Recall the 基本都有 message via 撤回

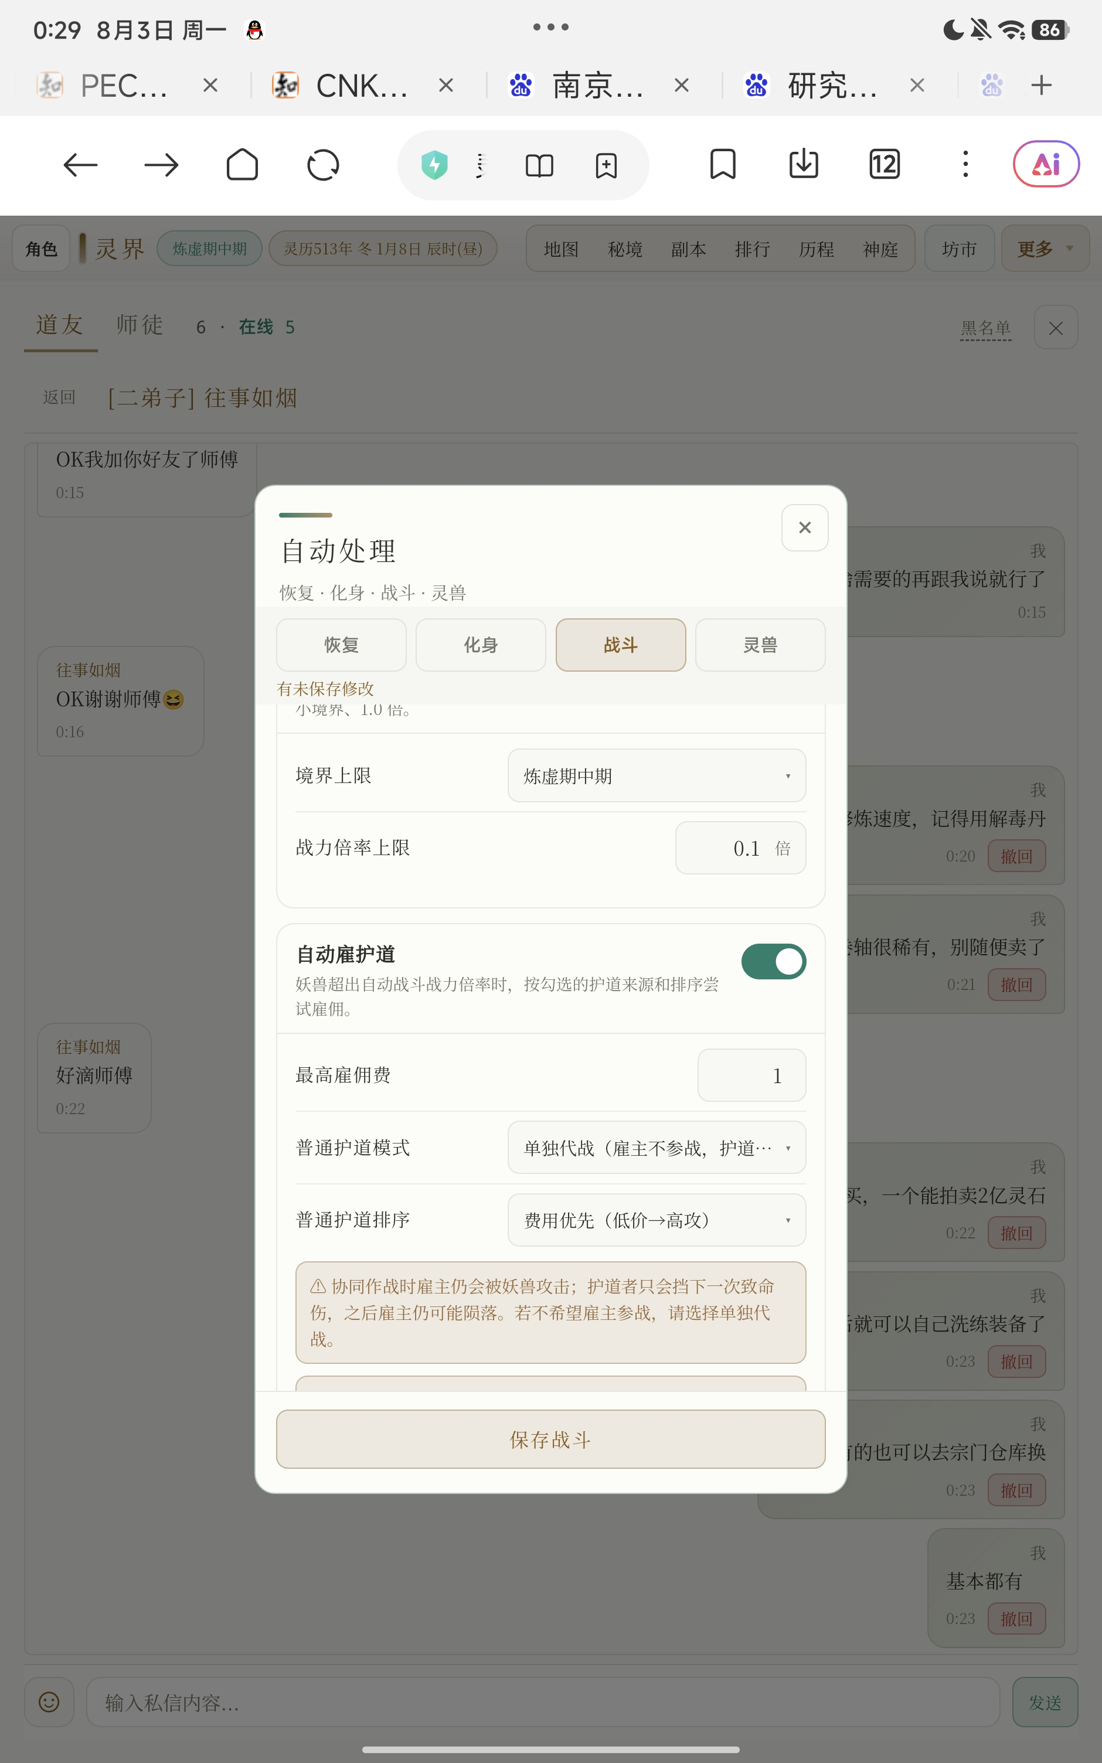pyautogui.click(x=1017, y=1619)
